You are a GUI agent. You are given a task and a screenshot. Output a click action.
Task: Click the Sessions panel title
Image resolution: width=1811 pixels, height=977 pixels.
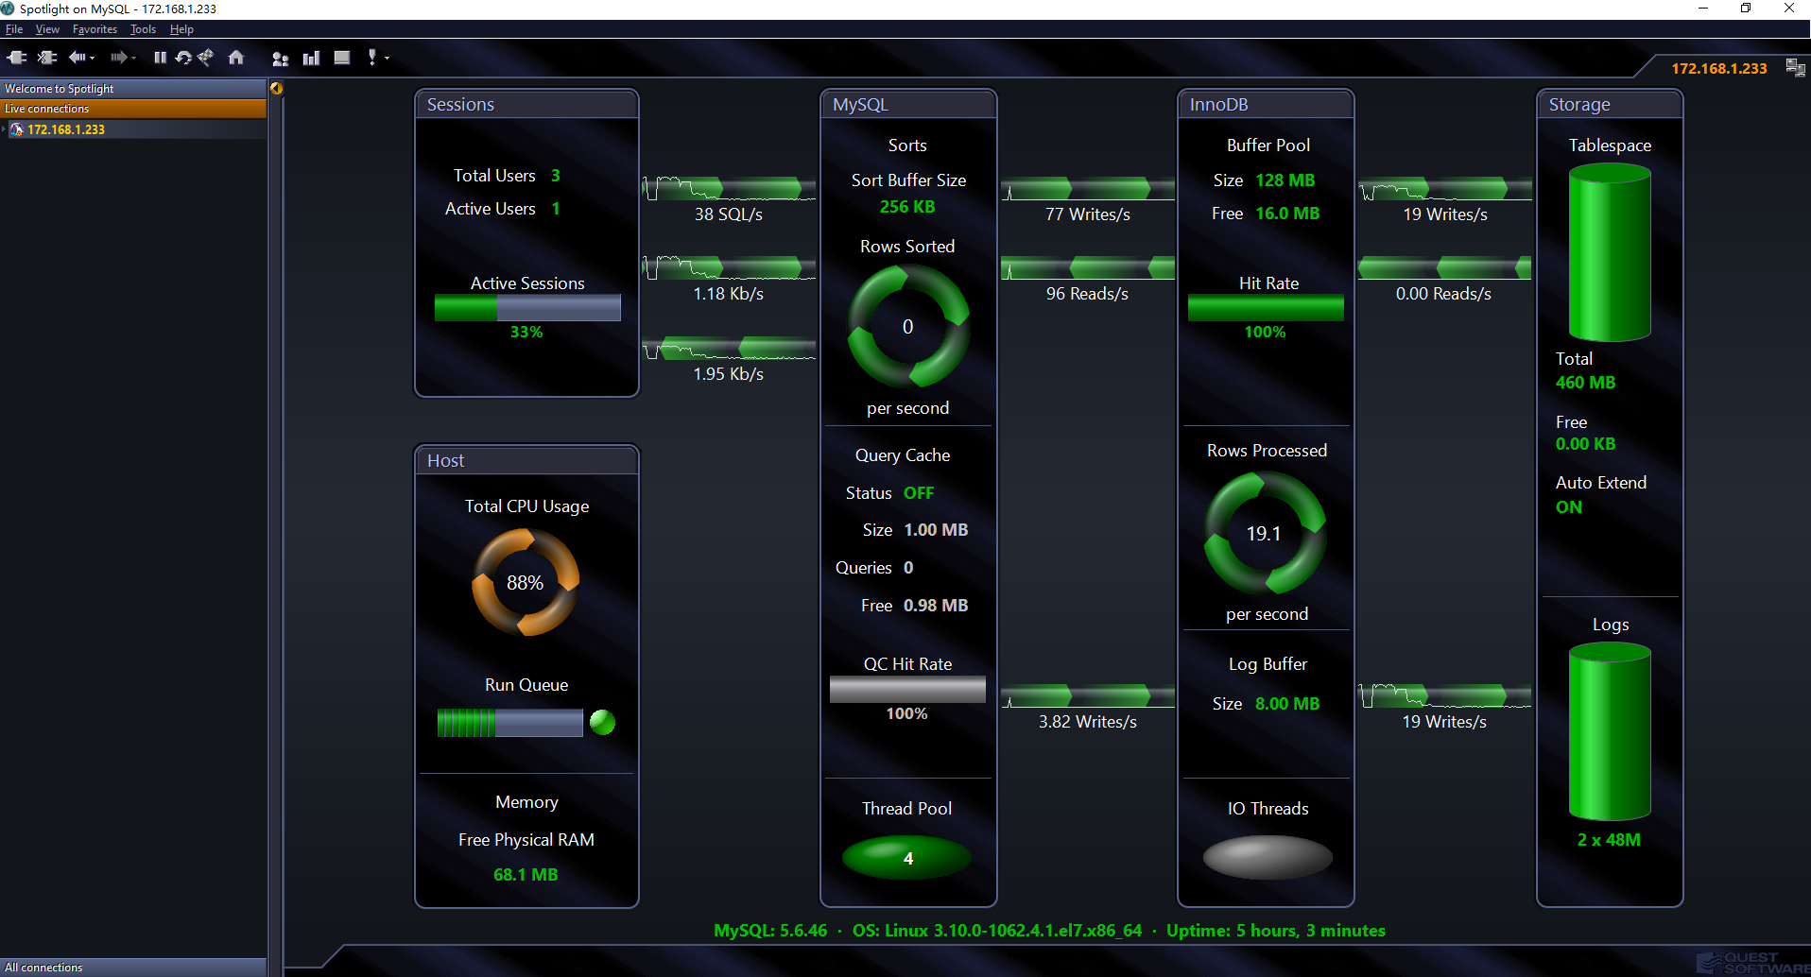click(x=460, y=104)
